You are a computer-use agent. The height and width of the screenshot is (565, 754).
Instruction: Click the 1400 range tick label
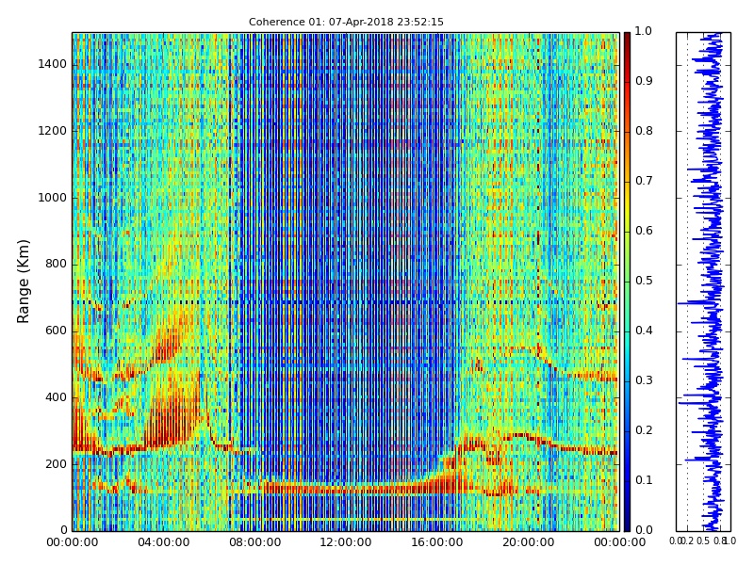(x=53, y=64)
